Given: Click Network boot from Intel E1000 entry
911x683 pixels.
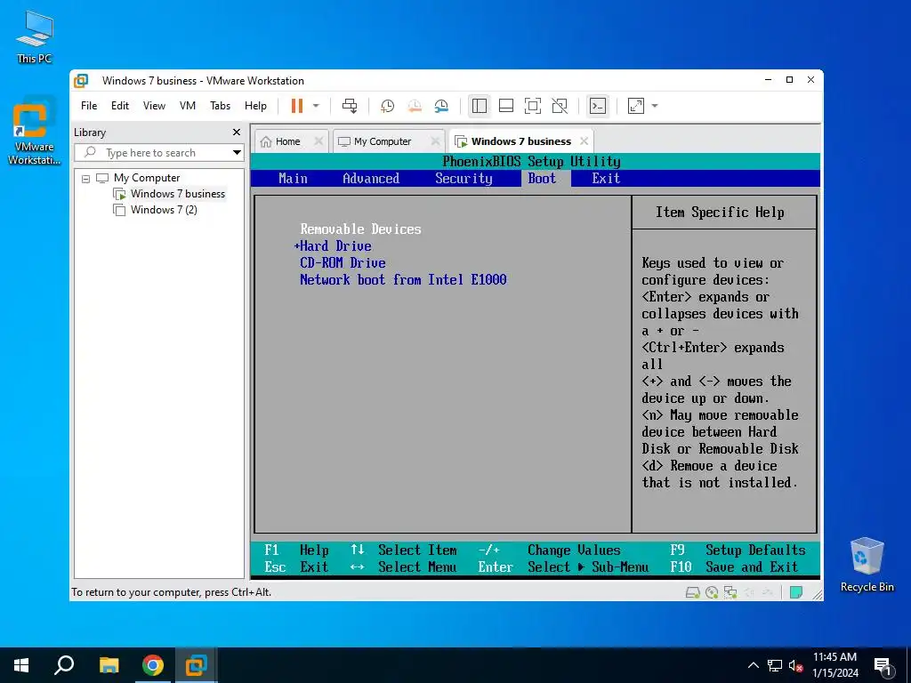Looking at the screenshot, I should [403, 280].
